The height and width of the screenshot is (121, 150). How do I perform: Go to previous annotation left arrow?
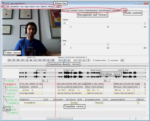(75, 60)
